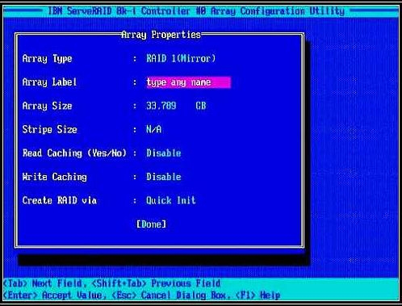Image resolution: width=402 pixels, height=306 pixels.
Task: Click the ServeRAID Array Configuration Utility title bar
Action: click(196, 11)
